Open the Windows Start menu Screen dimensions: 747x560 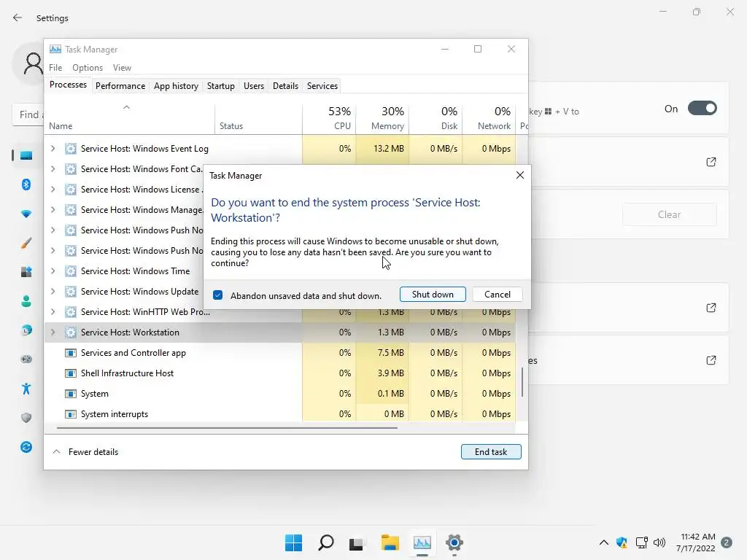click(x=293, y=542)
